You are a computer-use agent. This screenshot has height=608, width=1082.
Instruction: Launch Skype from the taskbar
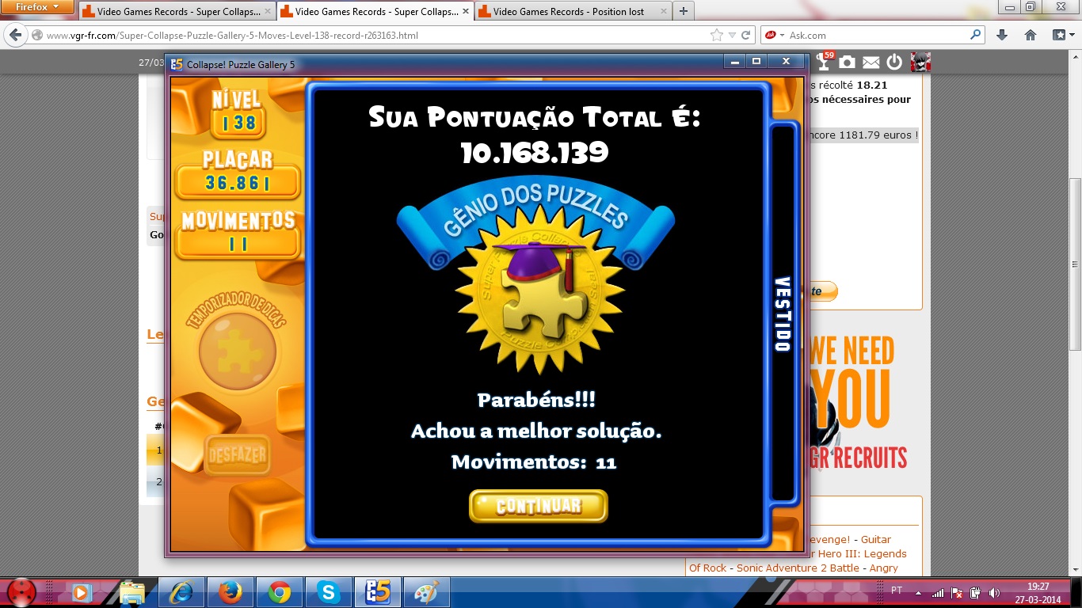pos(327,592)
